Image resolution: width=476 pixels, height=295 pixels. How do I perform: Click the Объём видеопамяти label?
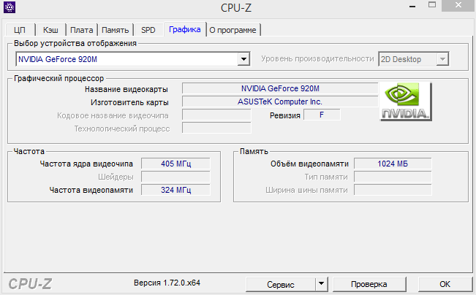pyautogui.click(x=309, y=164)
